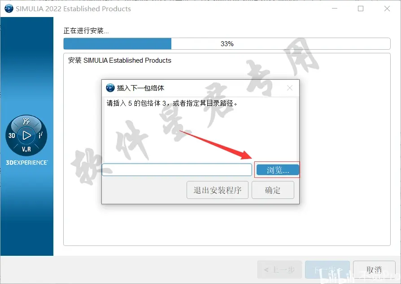
Task: Select the V+R quadrant of the compass
Action: [x=26, y=149]
